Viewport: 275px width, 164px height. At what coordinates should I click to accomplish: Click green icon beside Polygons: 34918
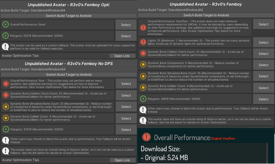click(143, 99)
